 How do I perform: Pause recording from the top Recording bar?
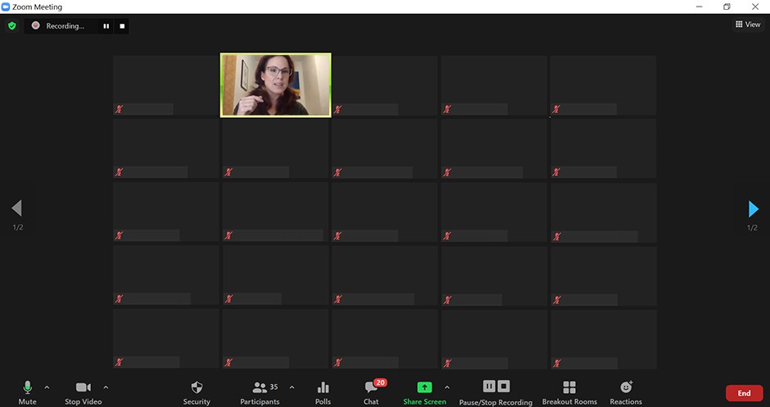coord(106,26)
